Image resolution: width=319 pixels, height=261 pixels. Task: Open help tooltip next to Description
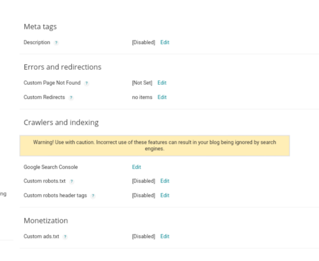(x=56, y=43)
